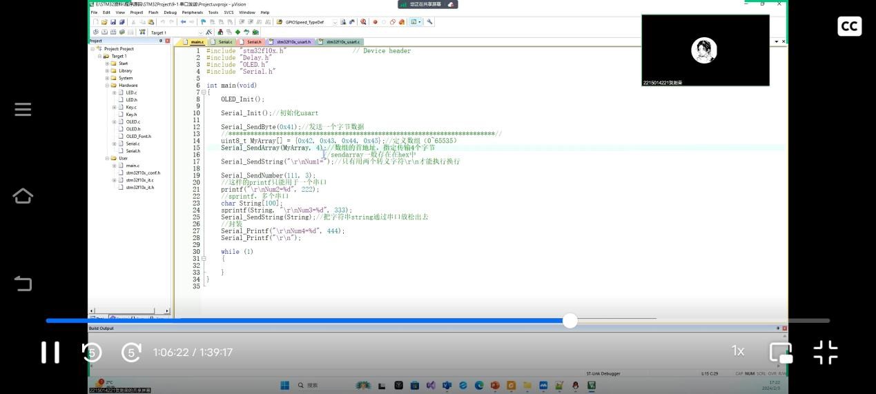Skip forward five seconds
The width and height of the screenshot is (876, 394).
[x=131, y=352]
